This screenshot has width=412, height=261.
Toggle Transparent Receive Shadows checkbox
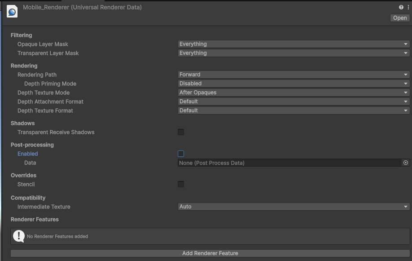coord(181,132)
